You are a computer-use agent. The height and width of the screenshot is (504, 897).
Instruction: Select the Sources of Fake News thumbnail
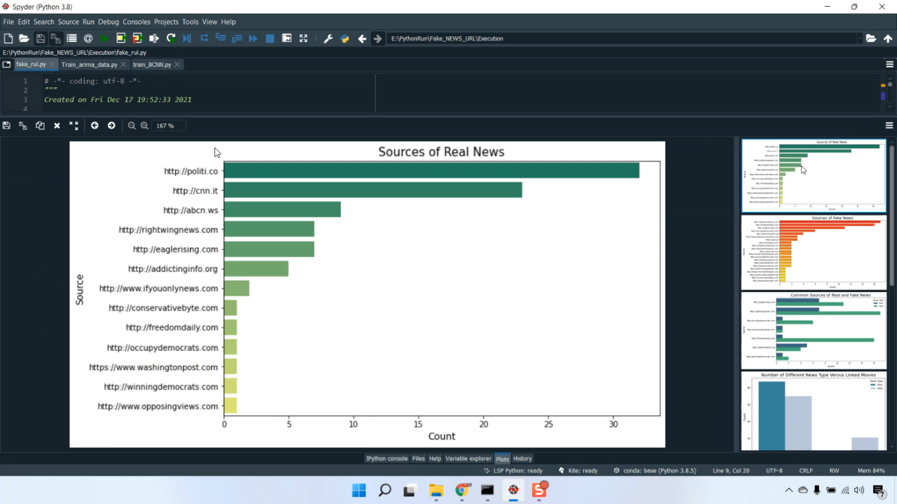[813, 252]
